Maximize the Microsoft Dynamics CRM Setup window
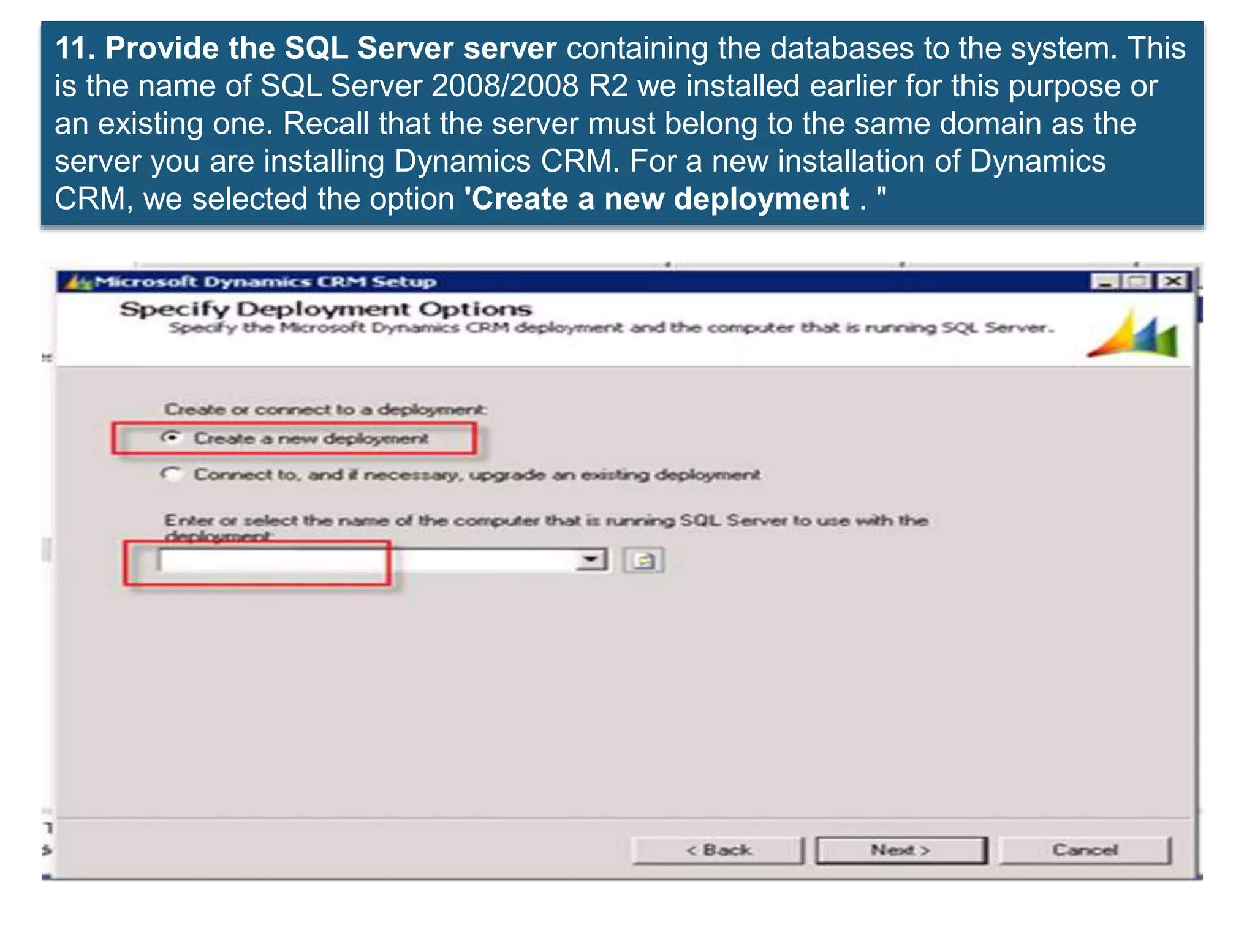Screen dimensions: 1255x941 [1138, 282]
